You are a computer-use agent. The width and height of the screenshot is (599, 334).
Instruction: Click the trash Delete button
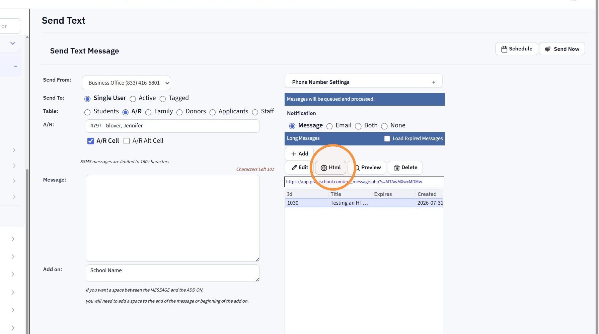pyautogui.click(x=405, y=168)
